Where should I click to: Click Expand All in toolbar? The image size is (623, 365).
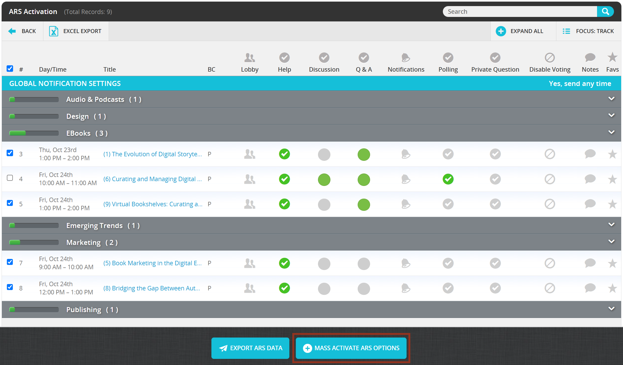(520, 31)
